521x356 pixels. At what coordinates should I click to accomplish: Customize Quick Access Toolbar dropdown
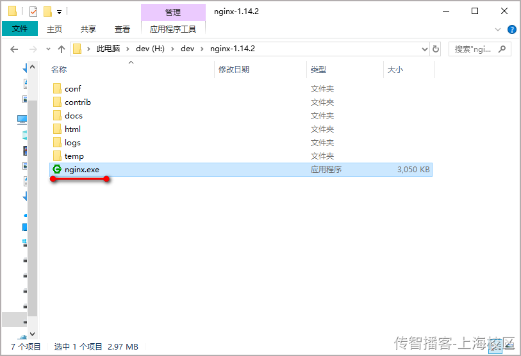[59, 12]
